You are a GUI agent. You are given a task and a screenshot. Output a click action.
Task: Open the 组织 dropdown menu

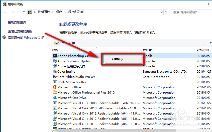pyautogui.click(x=59, y=43)
